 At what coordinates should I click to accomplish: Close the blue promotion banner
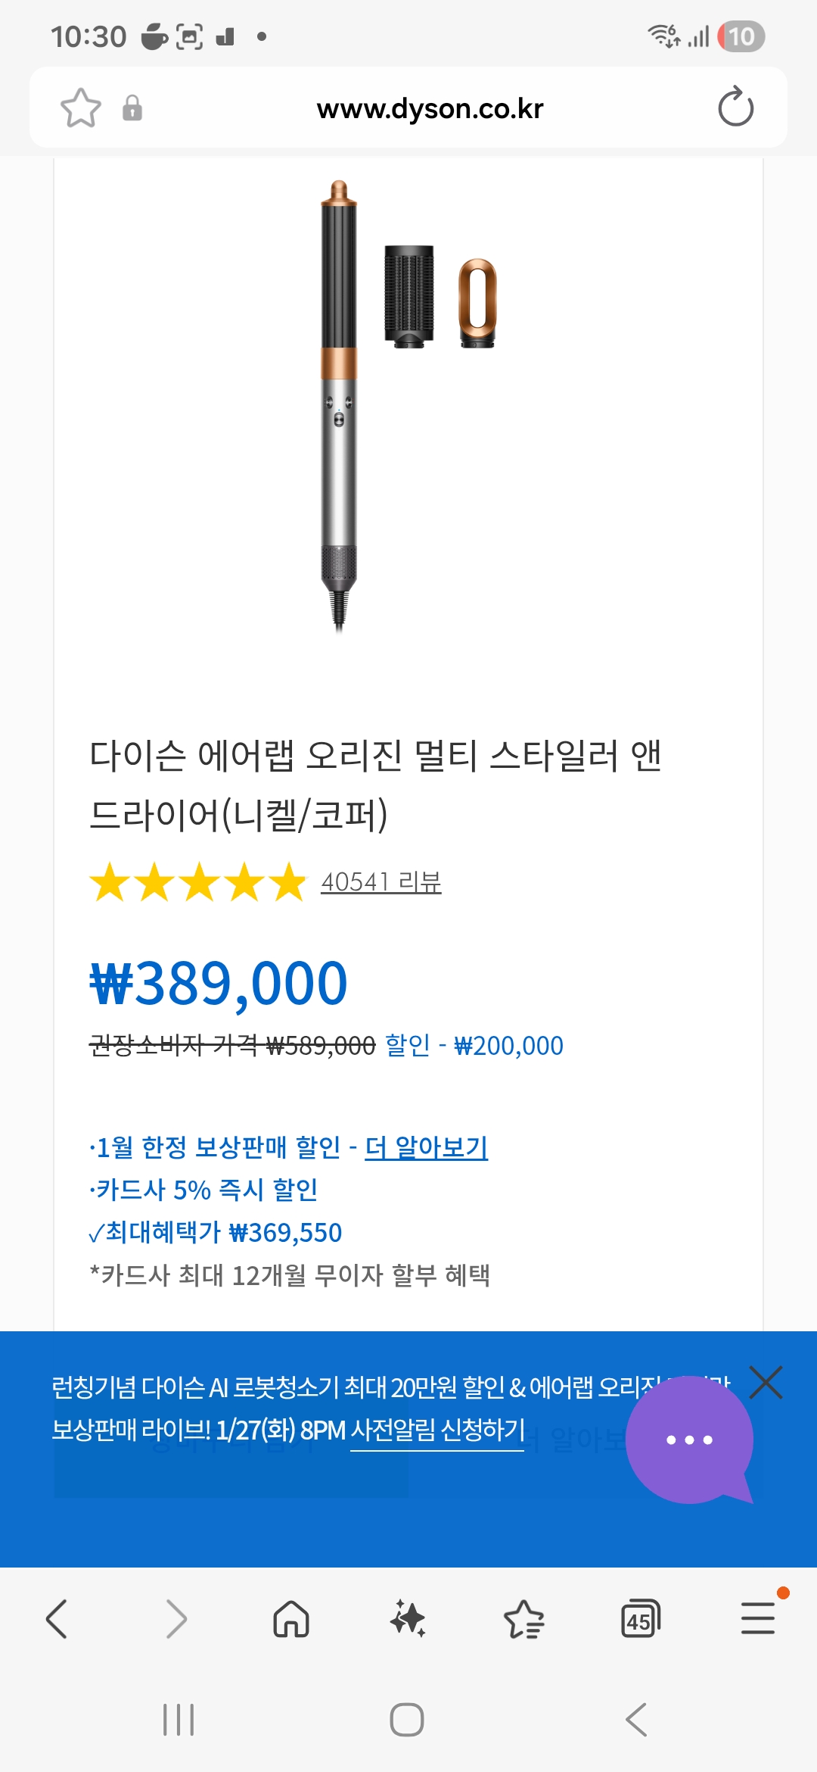[766, 1383]
